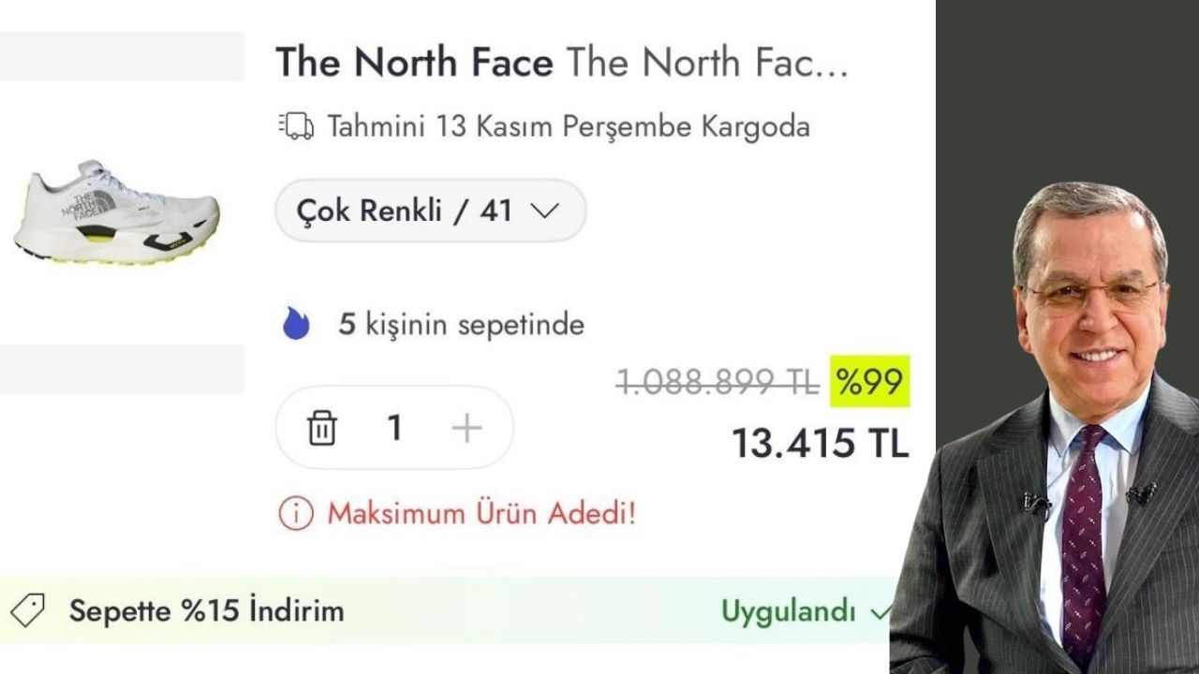
Task: Open the white sneaker product thumbnail
Action: (117, 213)
